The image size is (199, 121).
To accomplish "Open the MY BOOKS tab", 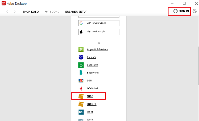I will [x=52, y=12].
